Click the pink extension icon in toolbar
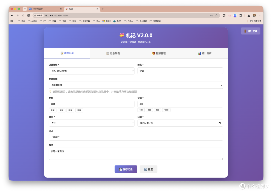Image resolution: width=272 pixels, height=192 pixels. click(229, 15)
